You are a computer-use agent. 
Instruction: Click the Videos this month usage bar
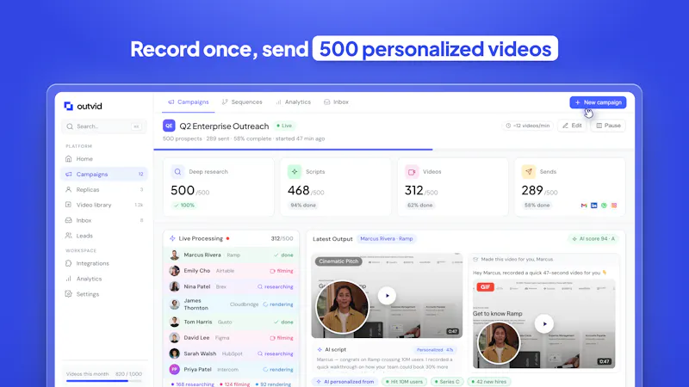click(x=103, y=381)
